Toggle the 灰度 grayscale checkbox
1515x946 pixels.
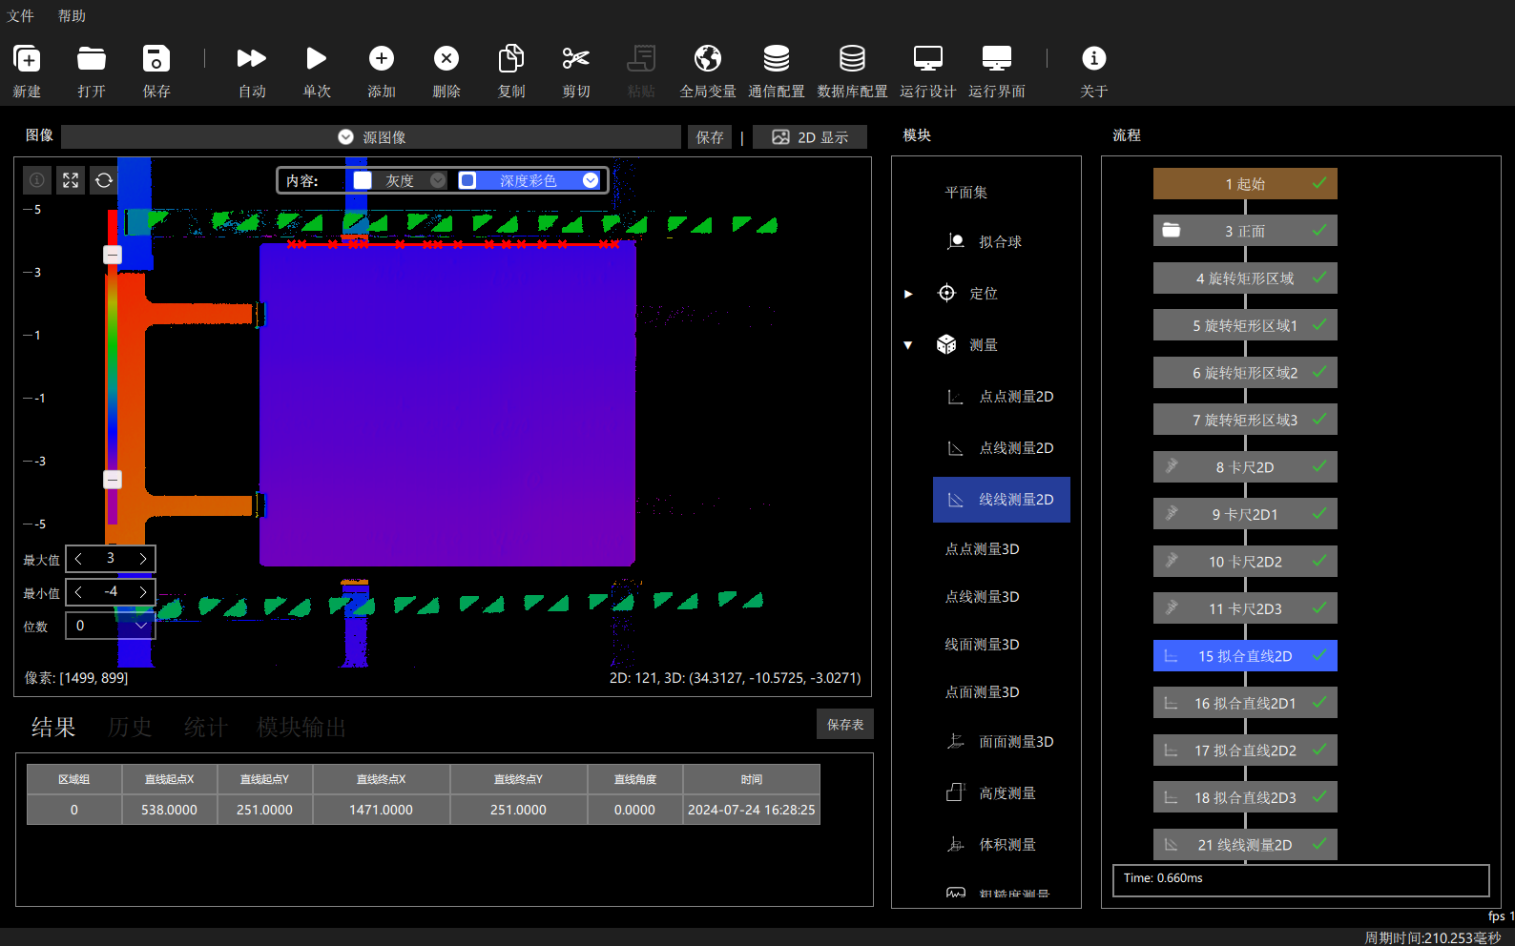pos(363,180)
